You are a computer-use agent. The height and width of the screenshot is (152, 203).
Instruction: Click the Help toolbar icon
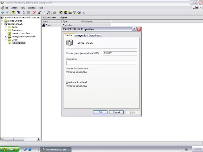click(x=55, y=13)
